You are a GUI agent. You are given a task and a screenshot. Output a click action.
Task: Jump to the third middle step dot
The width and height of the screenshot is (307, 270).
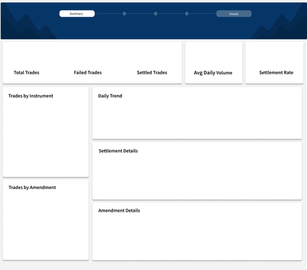[187, 13]
